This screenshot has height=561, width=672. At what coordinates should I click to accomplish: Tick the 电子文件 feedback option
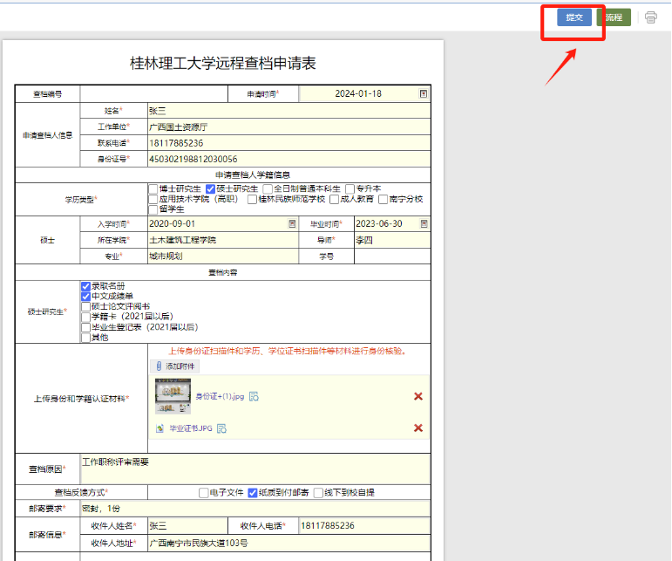pos(204,492)
